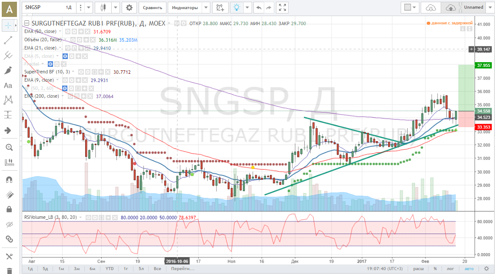Add an alert with the alarm clock icon

click(x=220, y=7)
